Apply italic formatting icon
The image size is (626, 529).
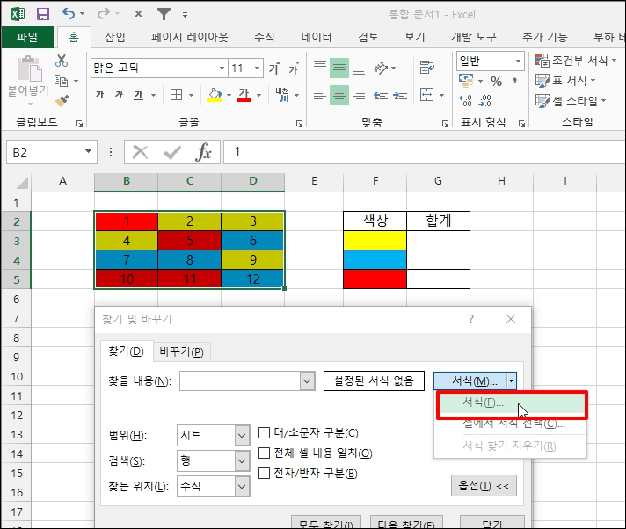[x=119, y=95]
